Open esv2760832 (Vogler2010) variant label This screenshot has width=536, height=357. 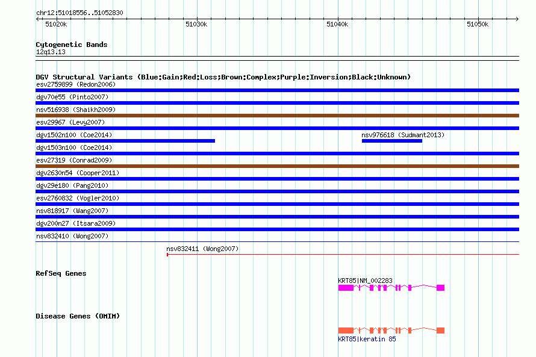pos(78,198)
